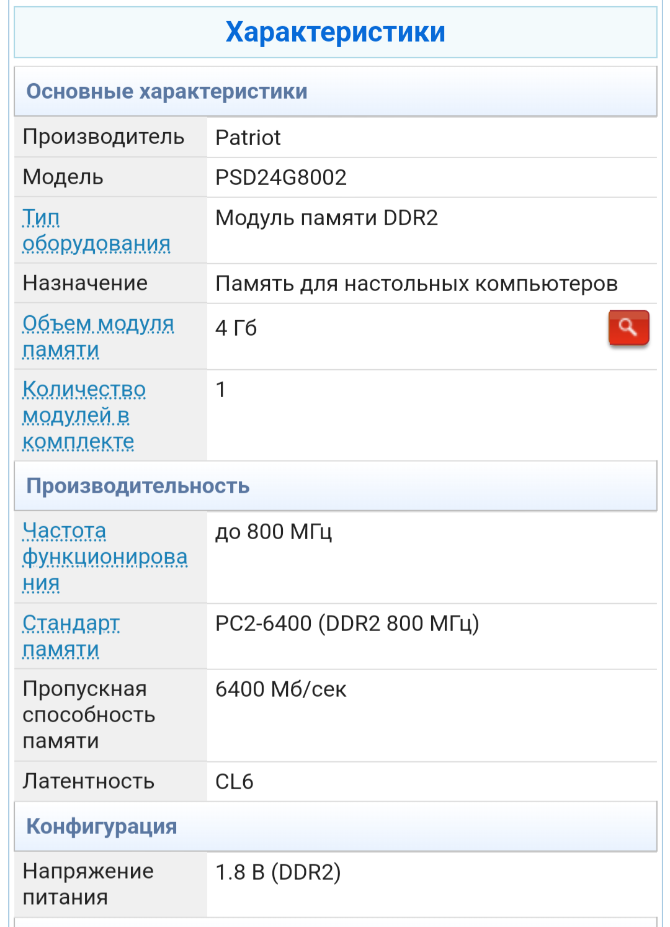Click the '6400 Мб/сек' bandwidth value
670x927 pixels.
(x=280, y=689)
